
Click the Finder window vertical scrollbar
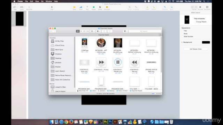(161, 55)
